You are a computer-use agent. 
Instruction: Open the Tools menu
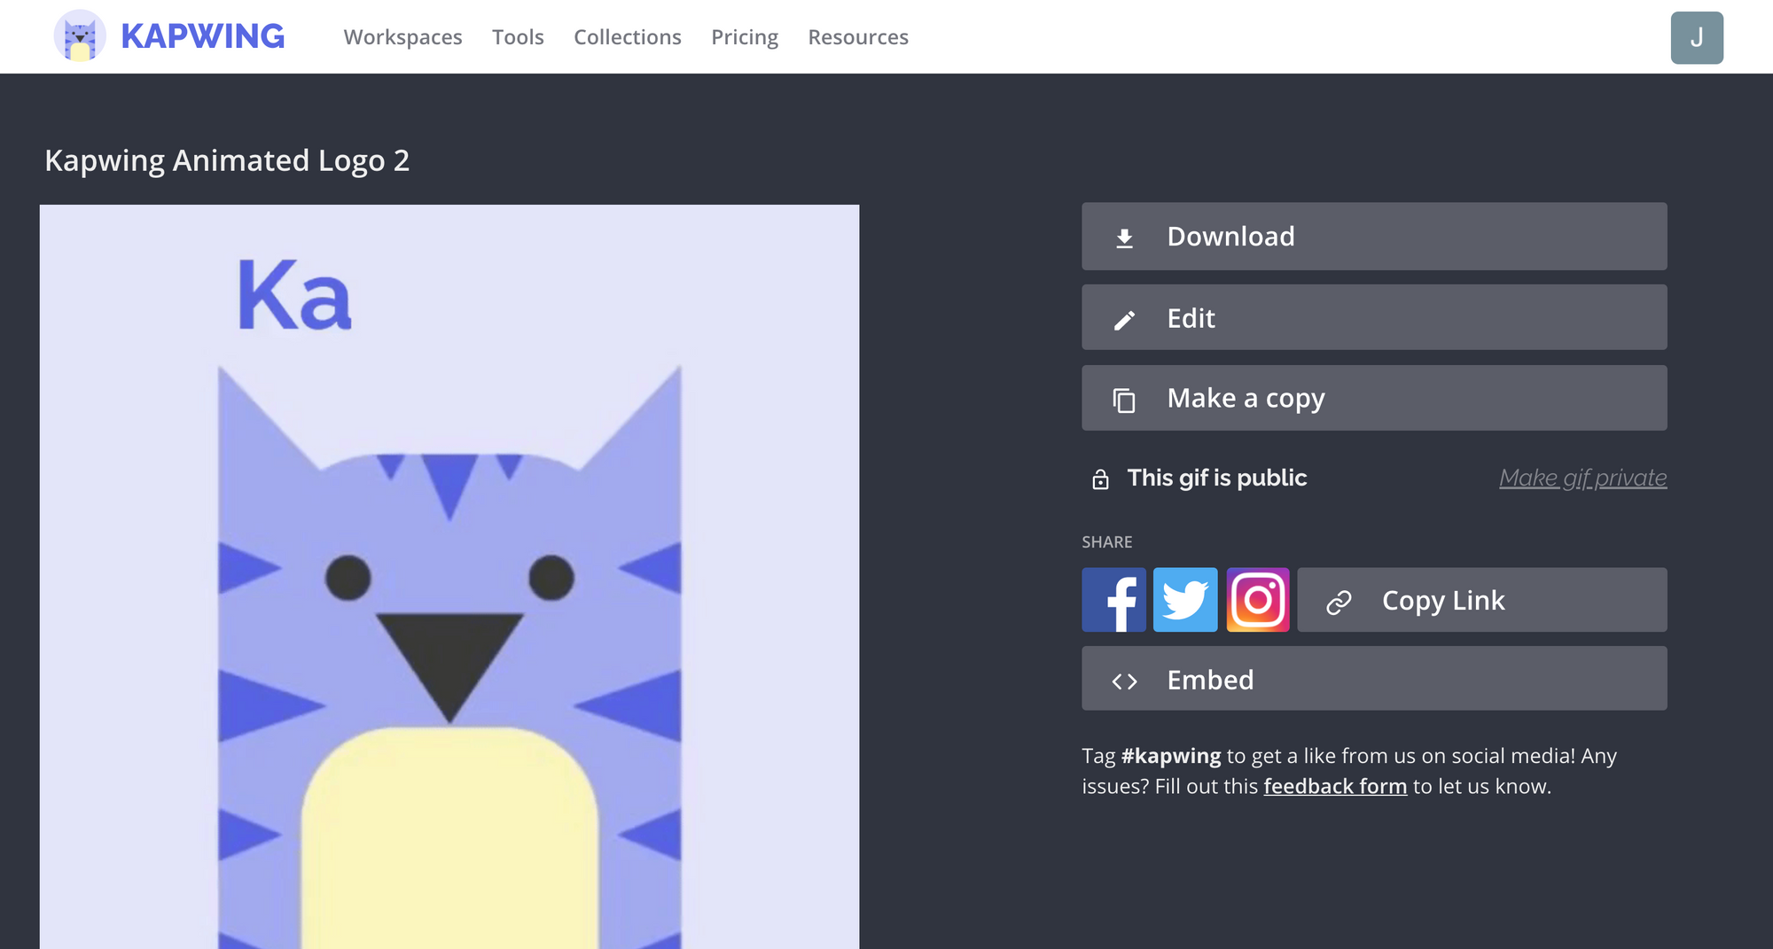518,37
